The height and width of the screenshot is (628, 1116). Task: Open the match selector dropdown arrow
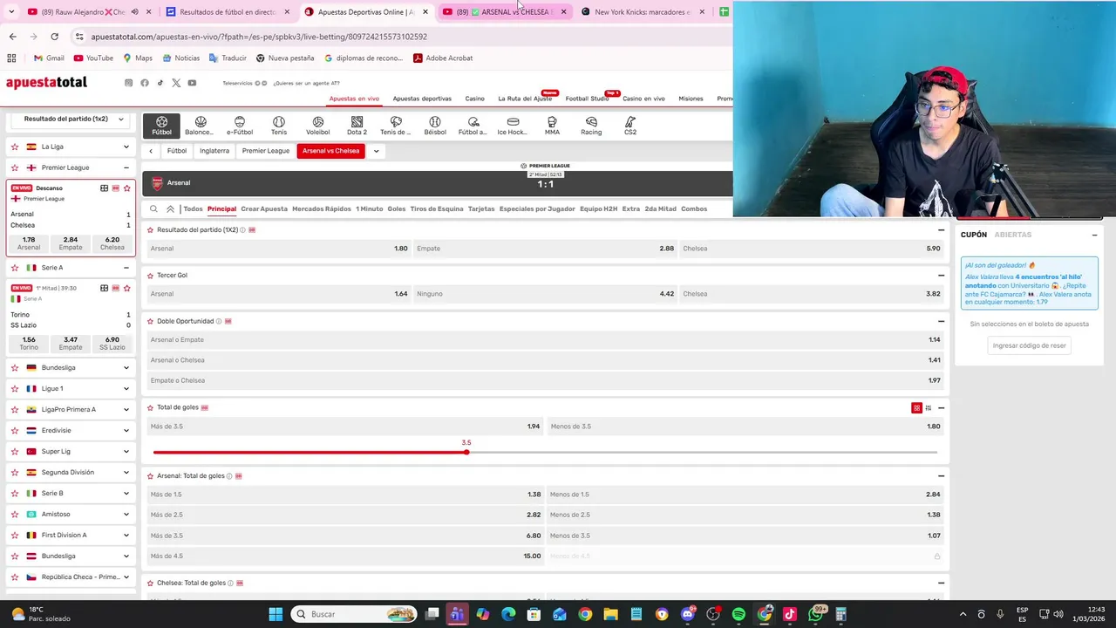tap(376, 151)
